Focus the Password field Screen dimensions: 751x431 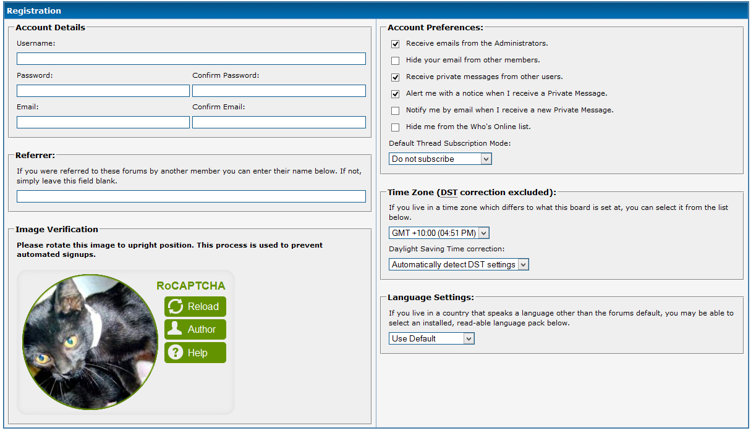tap(103, 91)
